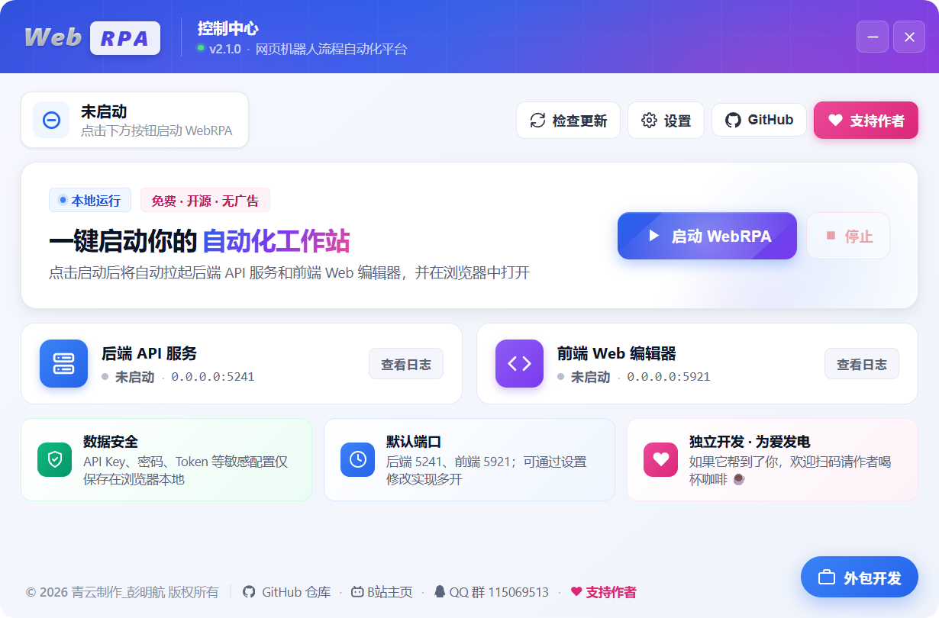Click the green shield icon

(55, 459)
